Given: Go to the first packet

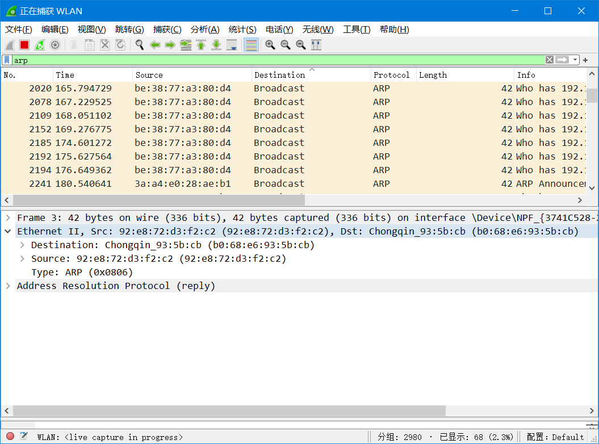Looking at the screenshot, I should tap(200, 44).
